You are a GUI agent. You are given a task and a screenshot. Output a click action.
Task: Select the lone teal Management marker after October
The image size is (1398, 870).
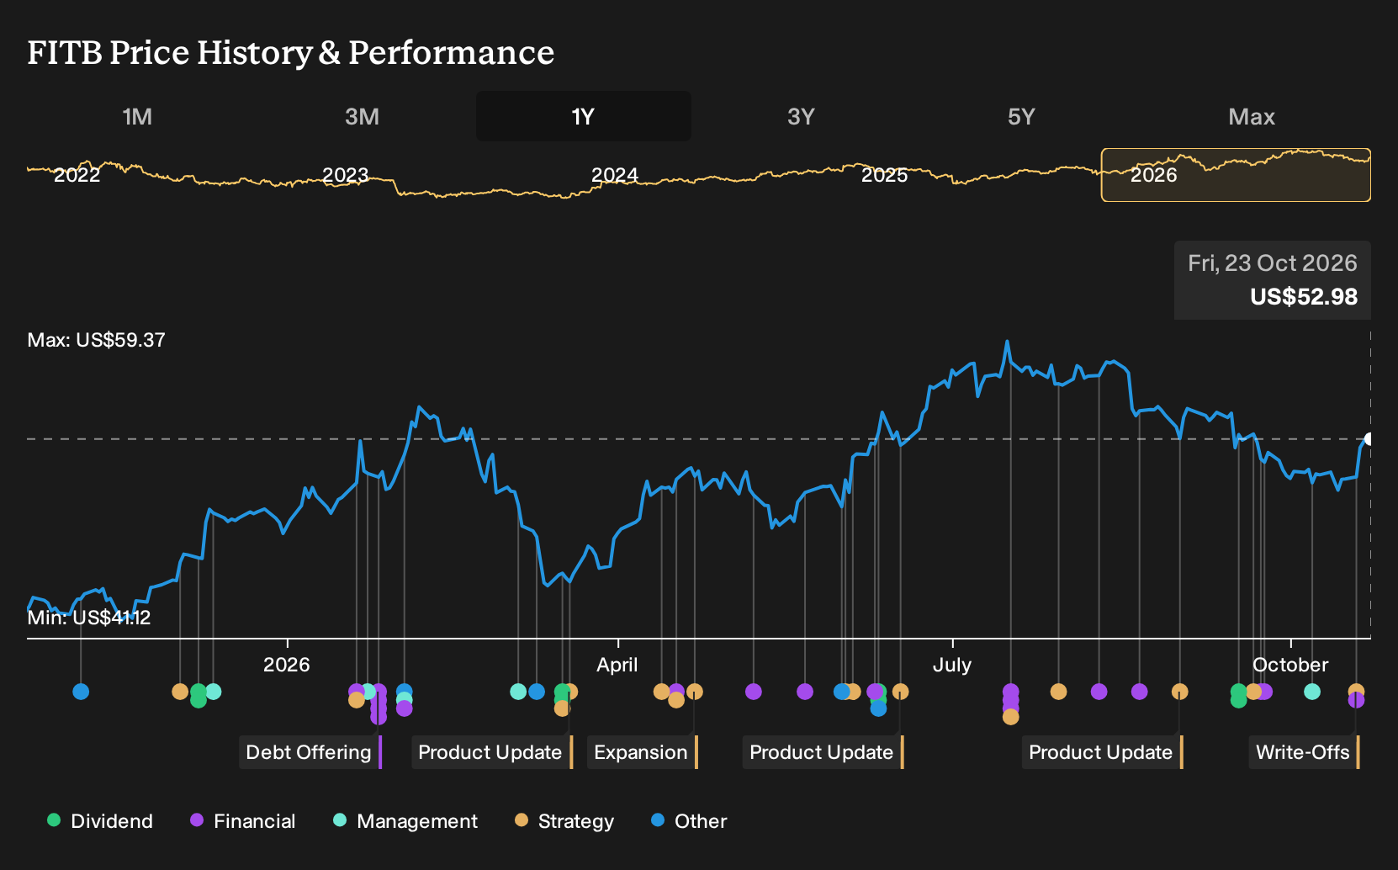point(1312,692)
